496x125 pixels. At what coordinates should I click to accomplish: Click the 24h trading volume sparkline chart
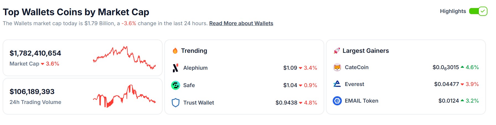(124, 96)
